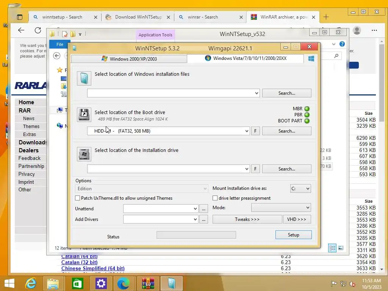Open PC Settings gear in taskbar

(101, 283)
